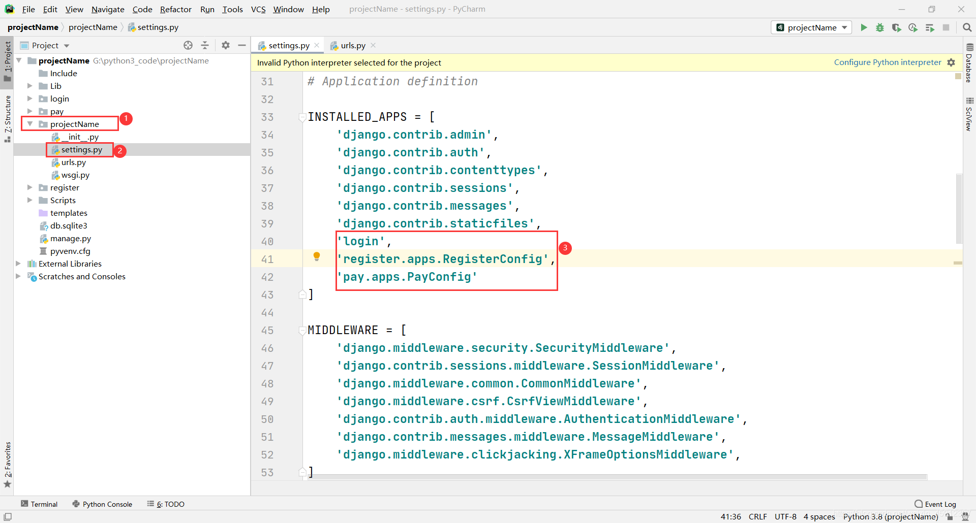Screen dimensions: 976x523
Task: Click UTF-8 encoding in status bar
Action: point(785,516)
